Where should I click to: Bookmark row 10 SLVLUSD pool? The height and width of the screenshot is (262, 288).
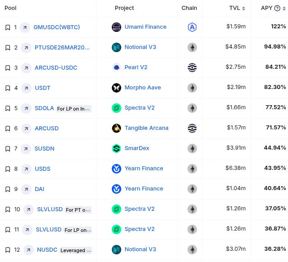(x=8, y=209)
